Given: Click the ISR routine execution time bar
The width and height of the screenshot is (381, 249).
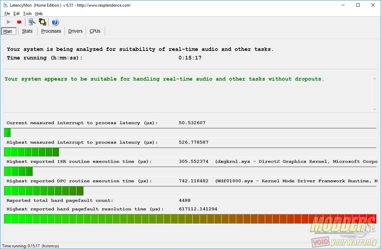Looking at the screenshot, I should point(190,171).
